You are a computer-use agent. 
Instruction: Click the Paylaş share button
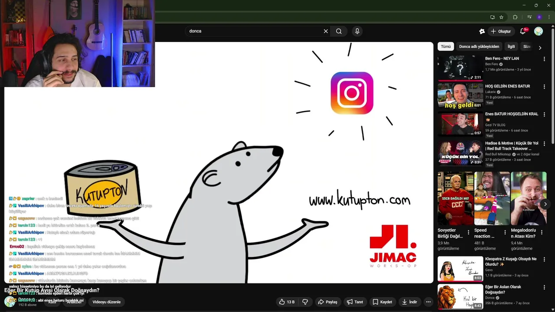click(x=327, y=302)
